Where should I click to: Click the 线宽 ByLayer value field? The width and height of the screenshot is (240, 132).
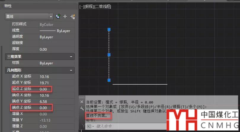pos(56,31)
